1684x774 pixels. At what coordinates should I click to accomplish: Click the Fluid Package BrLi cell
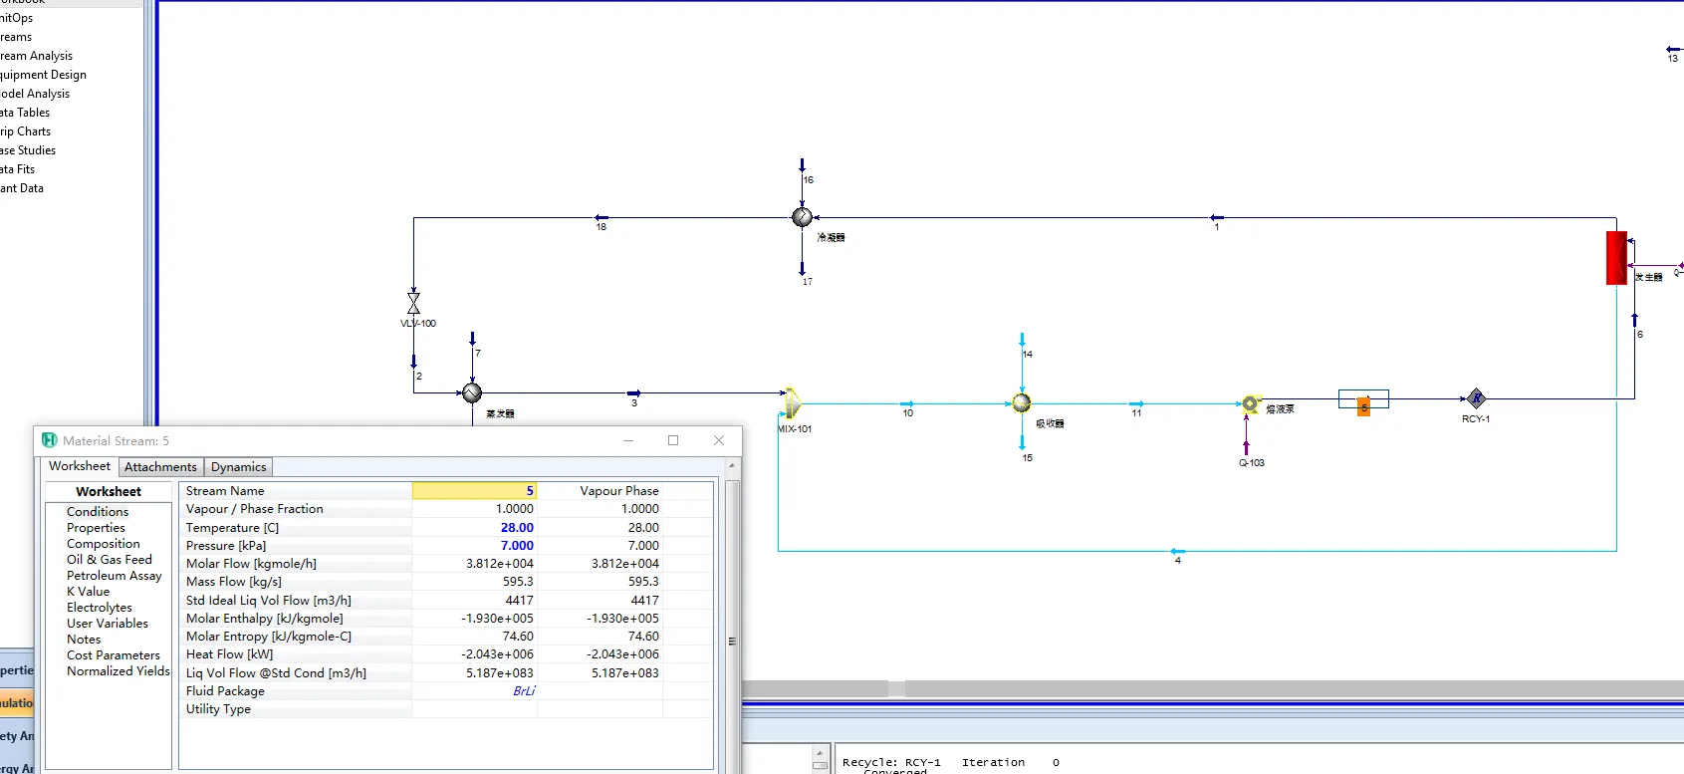(475, 690)
